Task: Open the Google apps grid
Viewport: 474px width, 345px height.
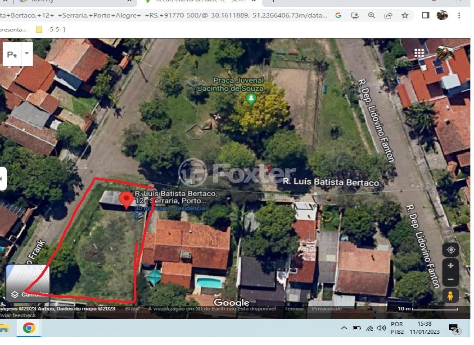Action: click(419, 53)
